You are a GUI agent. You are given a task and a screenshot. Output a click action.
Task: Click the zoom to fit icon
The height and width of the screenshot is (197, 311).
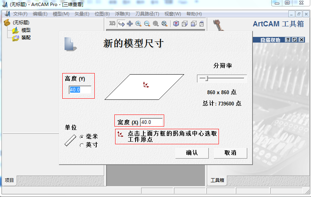164,24
